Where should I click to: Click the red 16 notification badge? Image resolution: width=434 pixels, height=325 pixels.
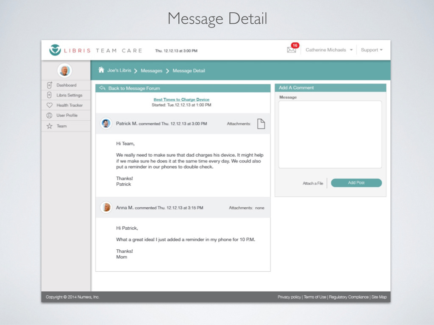coord(295,45)
